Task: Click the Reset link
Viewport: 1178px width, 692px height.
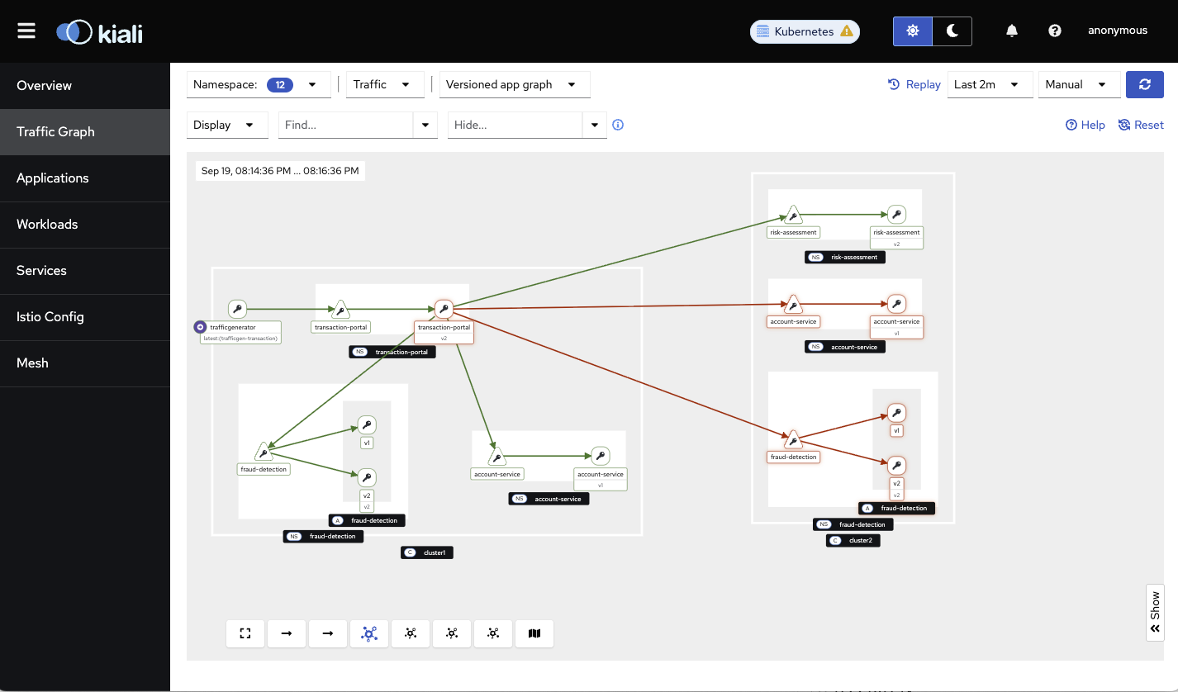Action: pyautogui.click(x=1141, y=126)
